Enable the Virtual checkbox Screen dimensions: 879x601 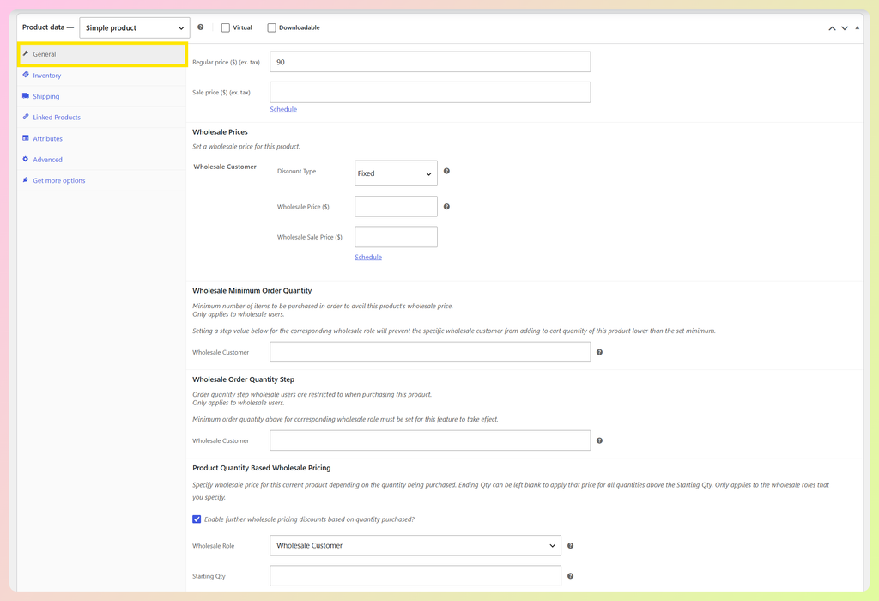pos(226,27)
